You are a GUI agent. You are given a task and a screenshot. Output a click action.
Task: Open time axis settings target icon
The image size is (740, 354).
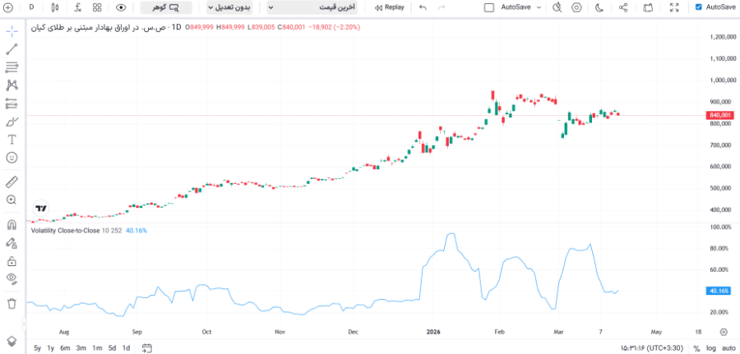point(724,331)
